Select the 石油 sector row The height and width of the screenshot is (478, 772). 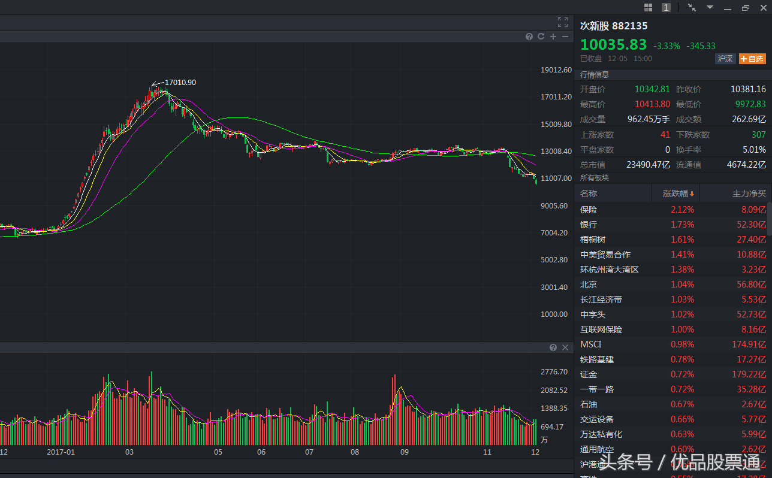pos(671,404)
